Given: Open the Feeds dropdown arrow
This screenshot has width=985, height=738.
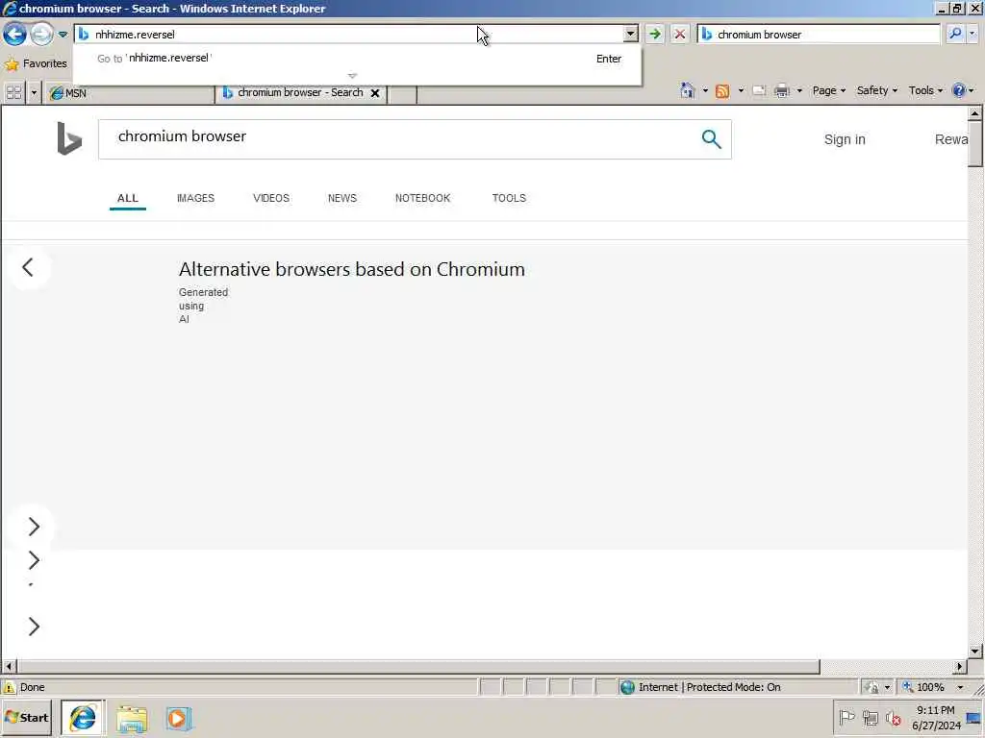Looking at the screenshot, I should (741, 91).
